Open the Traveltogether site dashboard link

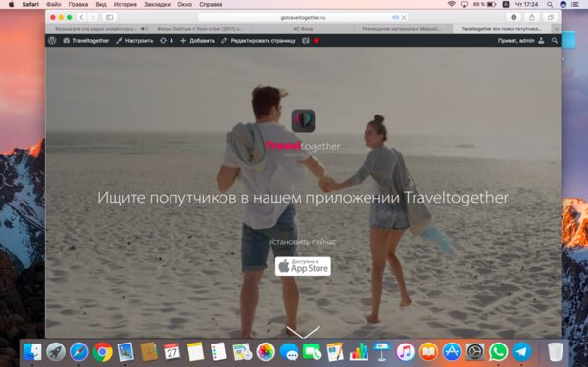click(86, 41)
